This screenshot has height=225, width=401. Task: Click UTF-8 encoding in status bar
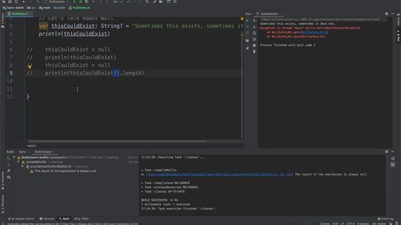click(351, 224)
